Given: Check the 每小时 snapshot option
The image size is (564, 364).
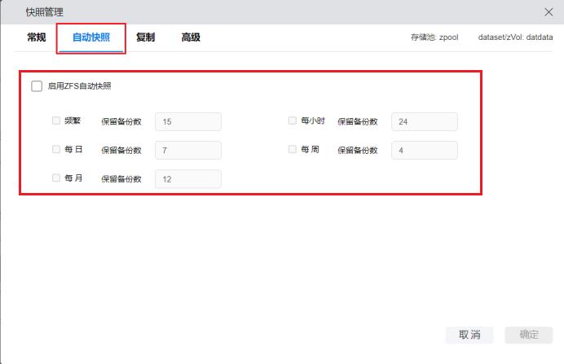Looking at the screenshot, I should click(x=293, y=121).
